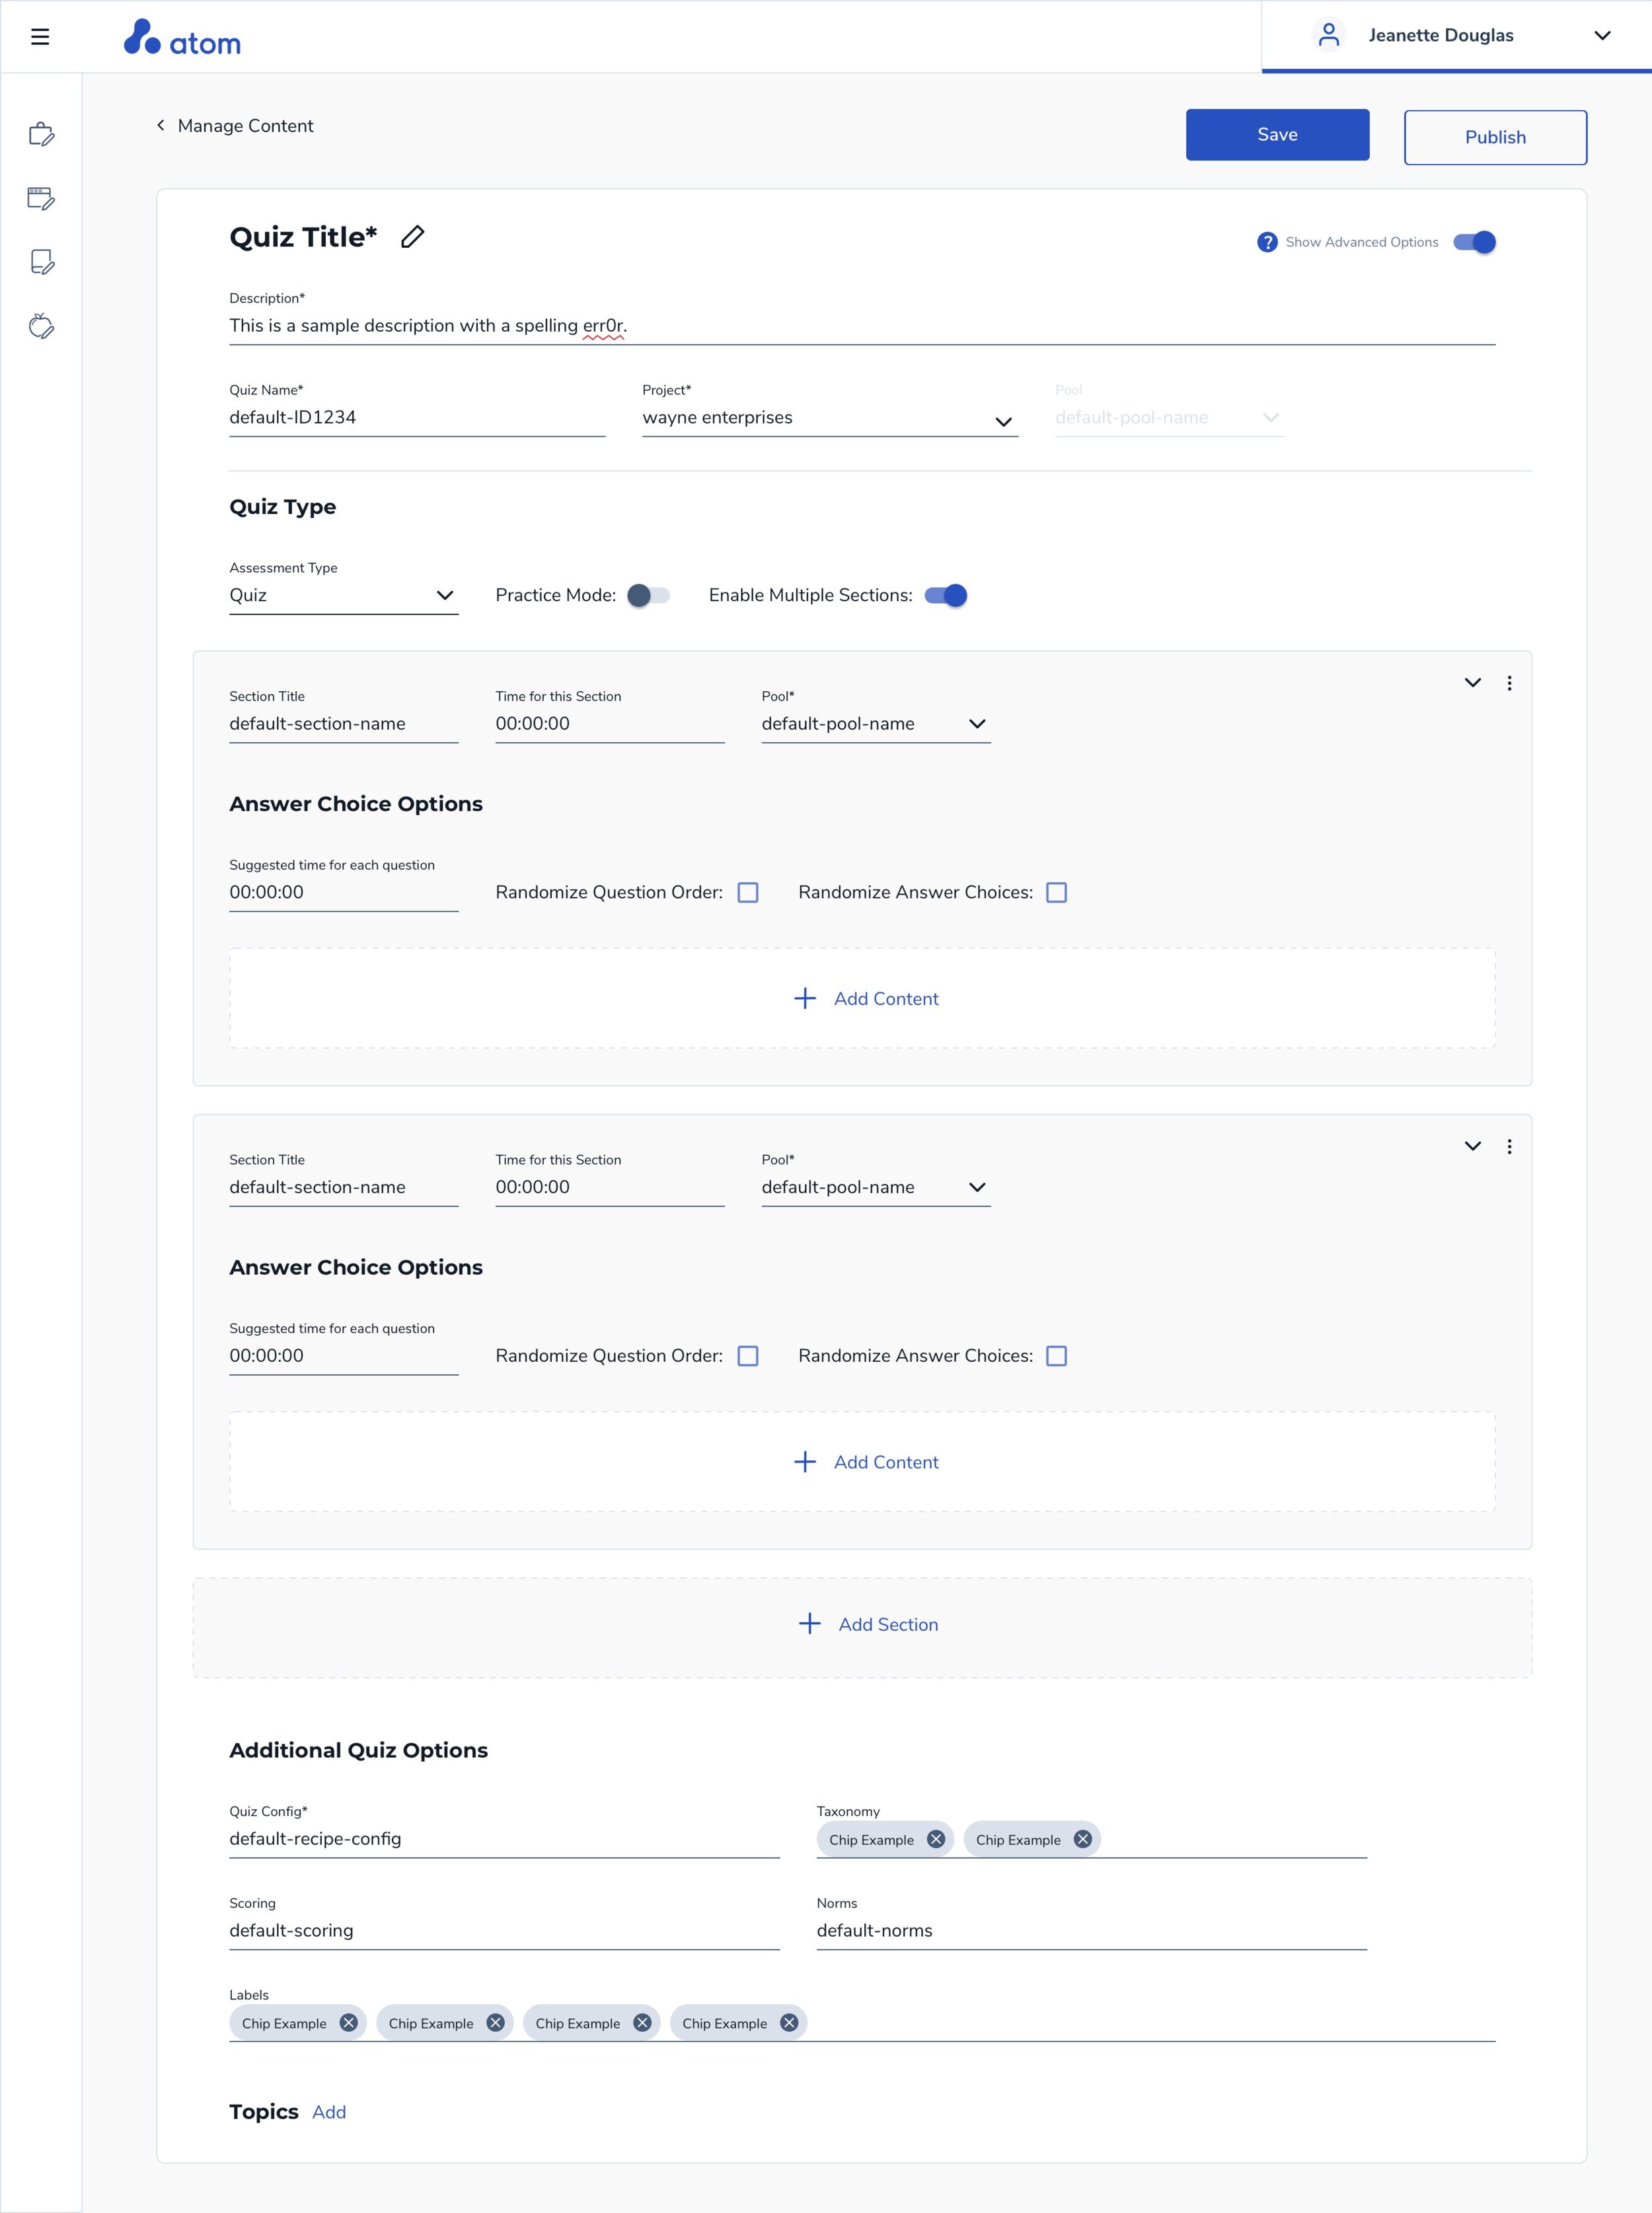Click second section's Section Title field
Image resolution: width=1652 pixels, height=2213 pixels.
pos(343,1187)
